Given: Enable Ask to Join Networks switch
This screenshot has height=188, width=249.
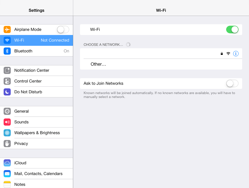Looking at the screenshot, I should pyautogui.click(x=232, y=83).
